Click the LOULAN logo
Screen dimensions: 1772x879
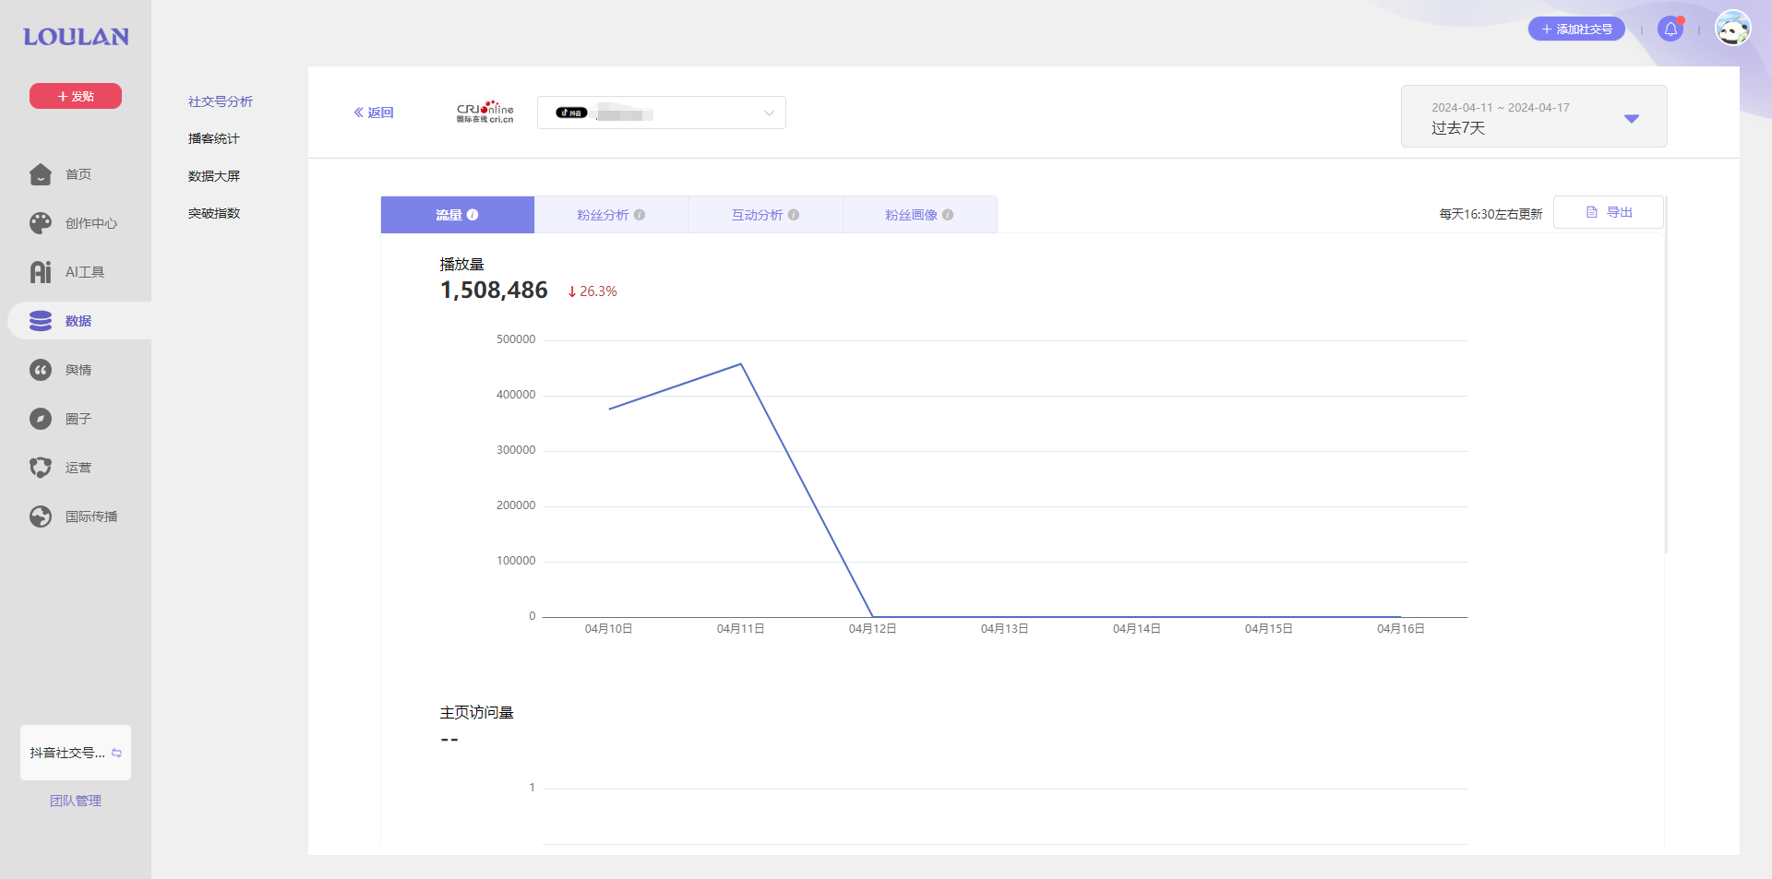pyautogui.click(x=76, y=37)
